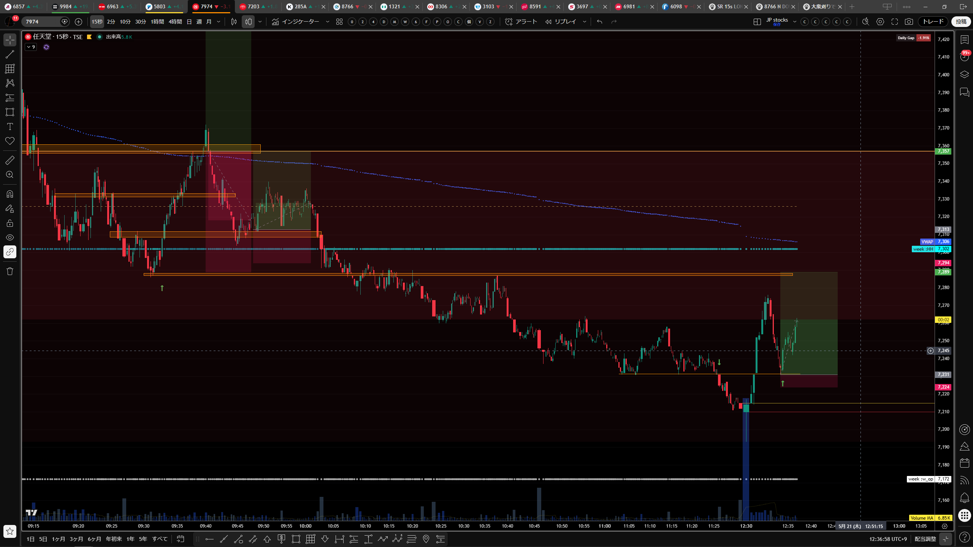Expand favorite indicators dropdown arrow

[328, 22]
